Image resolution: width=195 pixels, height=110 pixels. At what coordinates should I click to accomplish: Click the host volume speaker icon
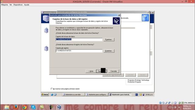click(175, 107)
